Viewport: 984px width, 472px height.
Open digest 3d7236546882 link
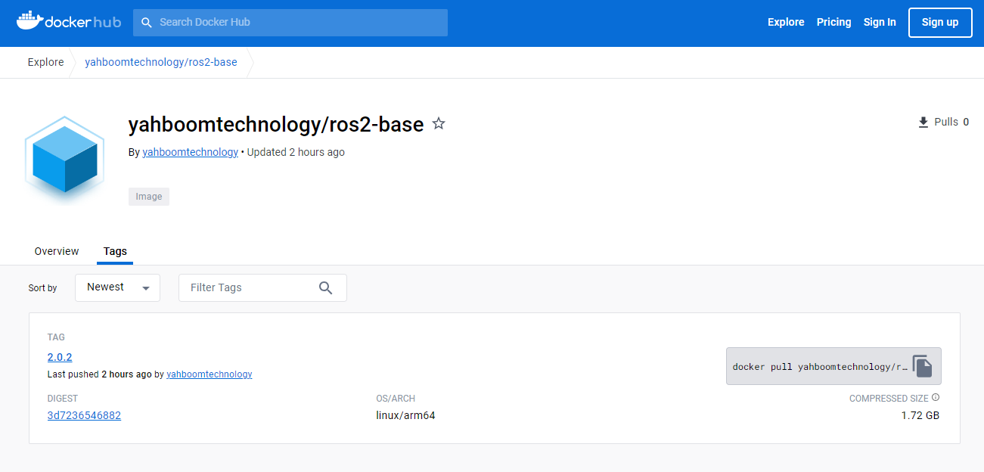[x=84, y=415]
